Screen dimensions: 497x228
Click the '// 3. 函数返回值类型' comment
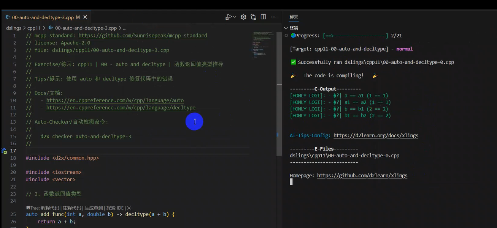(x=54, y=194)
